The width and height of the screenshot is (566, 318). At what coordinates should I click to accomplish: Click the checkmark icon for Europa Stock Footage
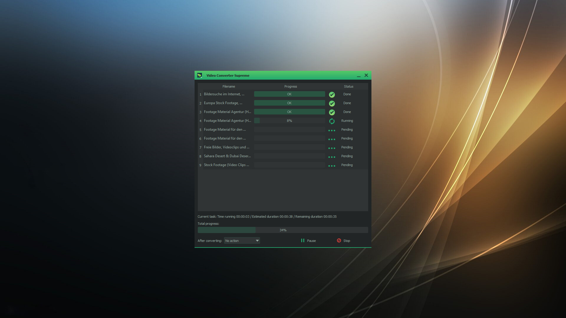332,103
